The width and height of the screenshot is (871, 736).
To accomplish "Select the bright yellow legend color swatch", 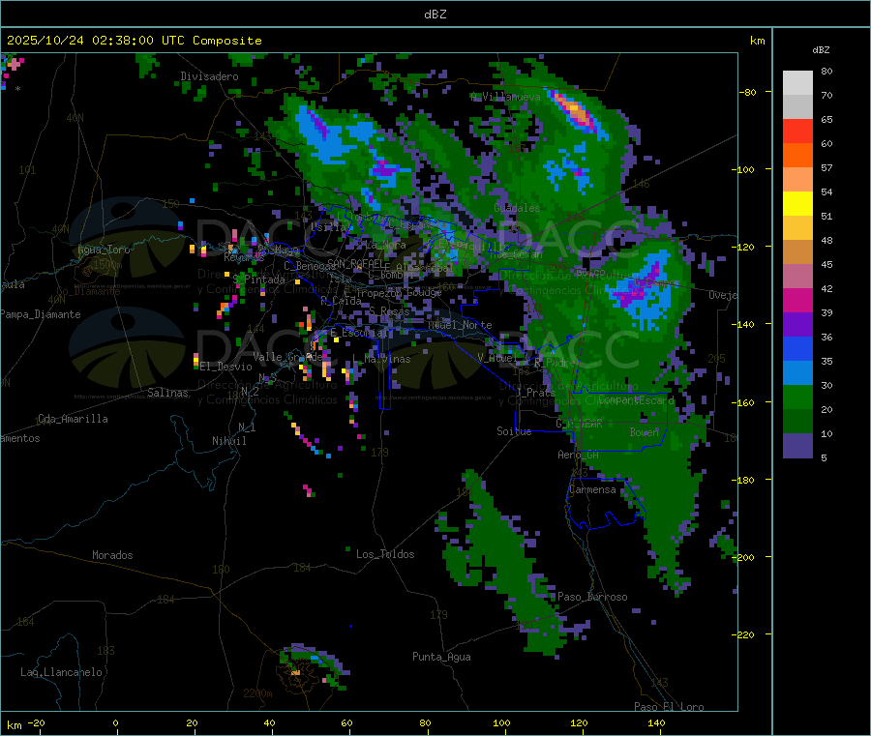I will click(x=797, y=203).
